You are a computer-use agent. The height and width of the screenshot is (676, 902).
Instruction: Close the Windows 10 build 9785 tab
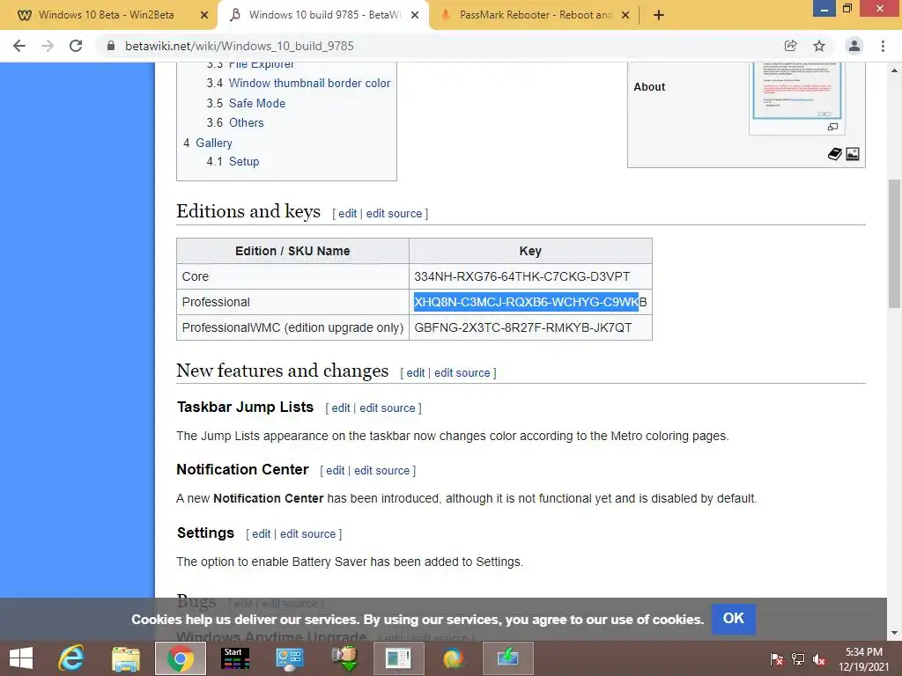click(415, 15)
